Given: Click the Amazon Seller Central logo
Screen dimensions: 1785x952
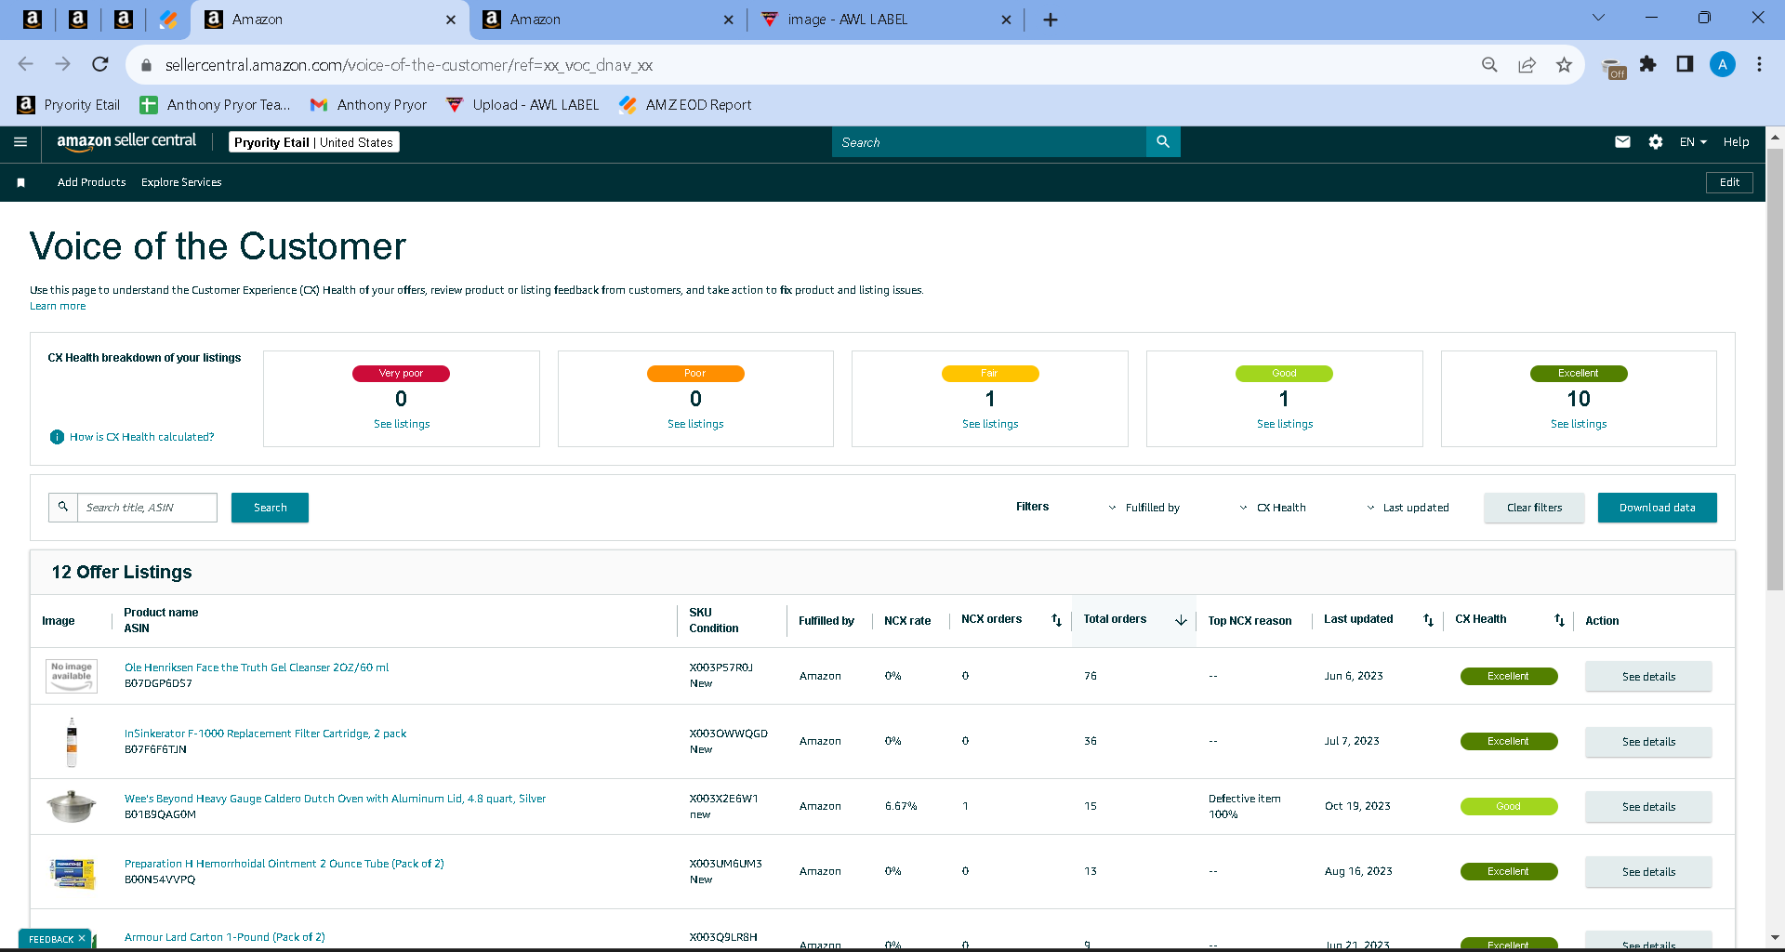Looking at the screenshot, I should click(126, 141).
